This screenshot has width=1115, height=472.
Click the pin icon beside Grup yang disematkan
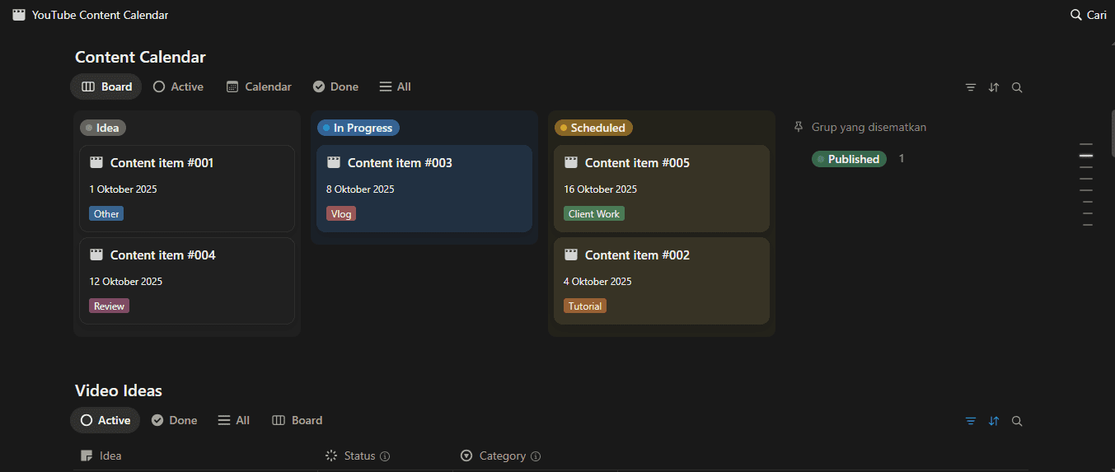(x=798, y=128)
